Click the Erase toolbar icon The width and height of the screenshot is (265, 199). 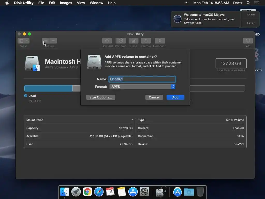pyautogui.click(x=133, y=41)
